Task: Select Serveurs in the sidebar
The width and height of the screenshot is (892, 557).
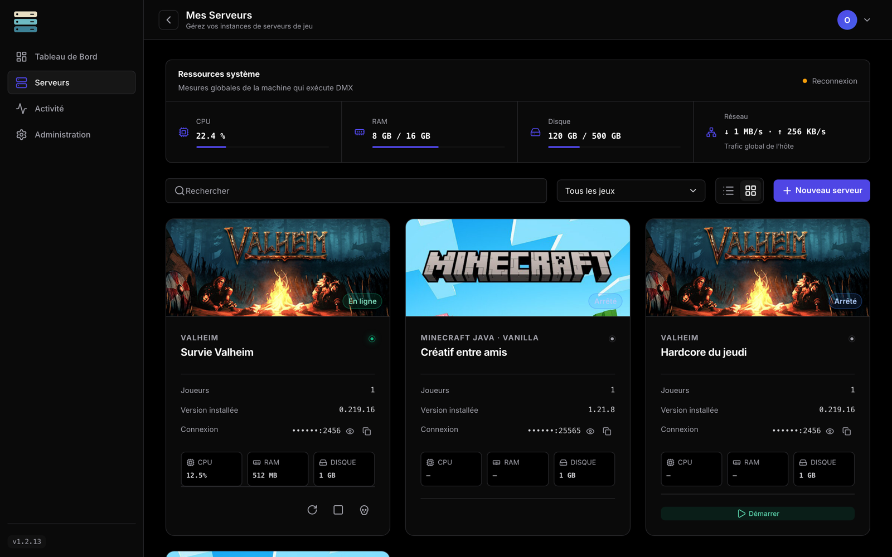Action: click(71, 82)
